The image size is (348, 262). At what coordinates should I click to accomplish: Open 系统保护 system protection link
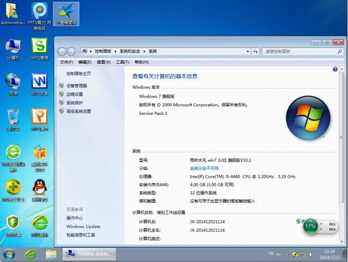pos(75,103)
